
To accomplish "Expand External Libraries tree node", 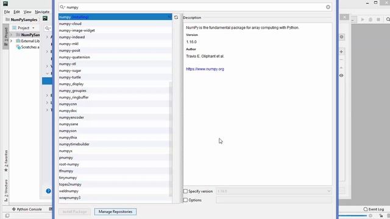I will (11, 41).
